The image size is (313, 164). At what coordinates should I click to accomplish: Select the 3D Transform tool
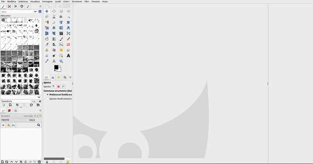click(47, 33)
